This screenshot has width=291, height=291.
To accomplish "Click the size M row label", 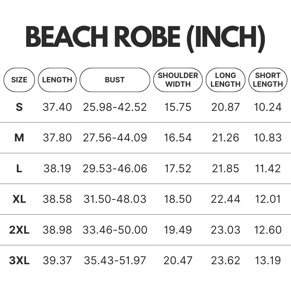I will click(x=19, y=138).
